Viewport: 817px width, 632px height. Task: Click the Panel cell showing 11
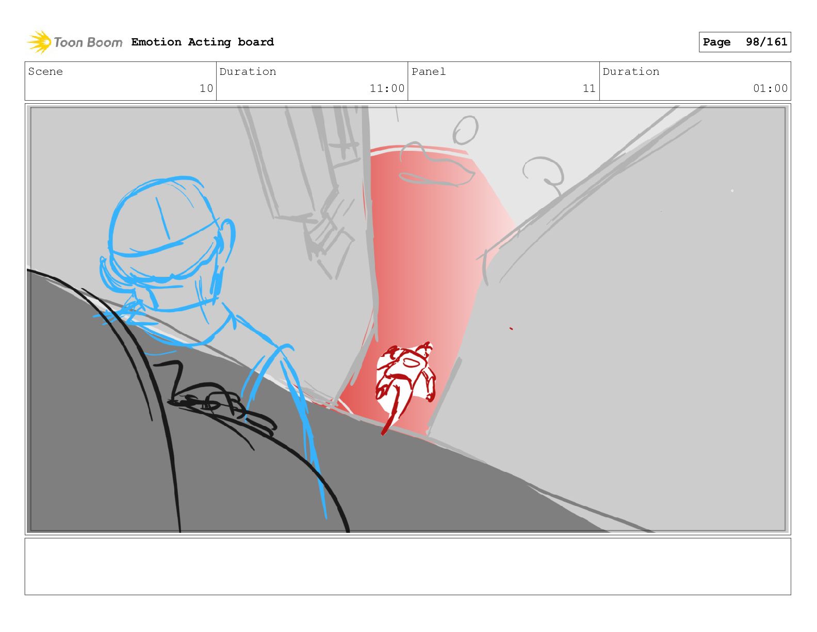coord(503,81)
